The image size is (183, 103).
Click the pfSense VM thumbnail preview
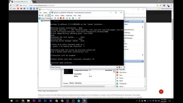68,72
